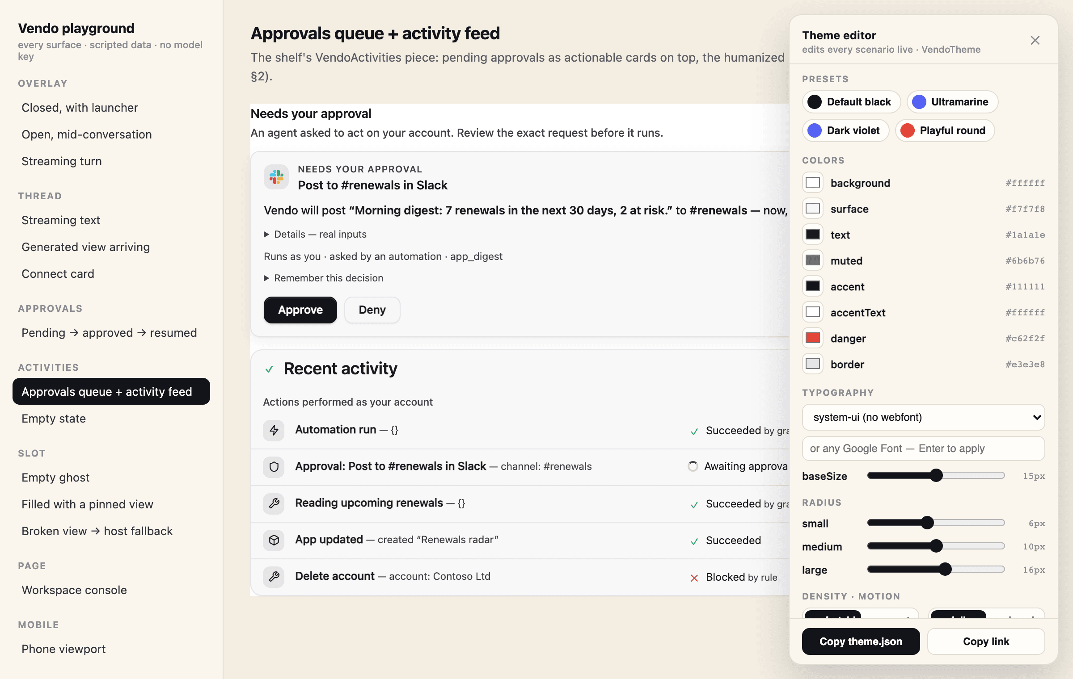Click the large radius slider handle
The image size is (1073, 679).
click(945, 570)
